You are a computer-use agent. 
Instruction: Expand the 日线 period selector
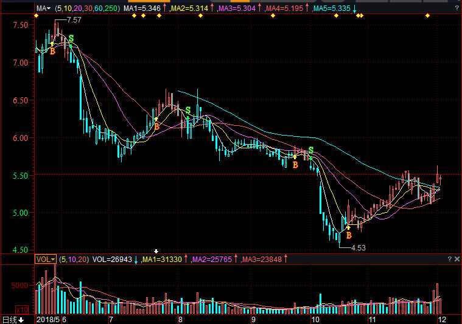coord(12,319)
